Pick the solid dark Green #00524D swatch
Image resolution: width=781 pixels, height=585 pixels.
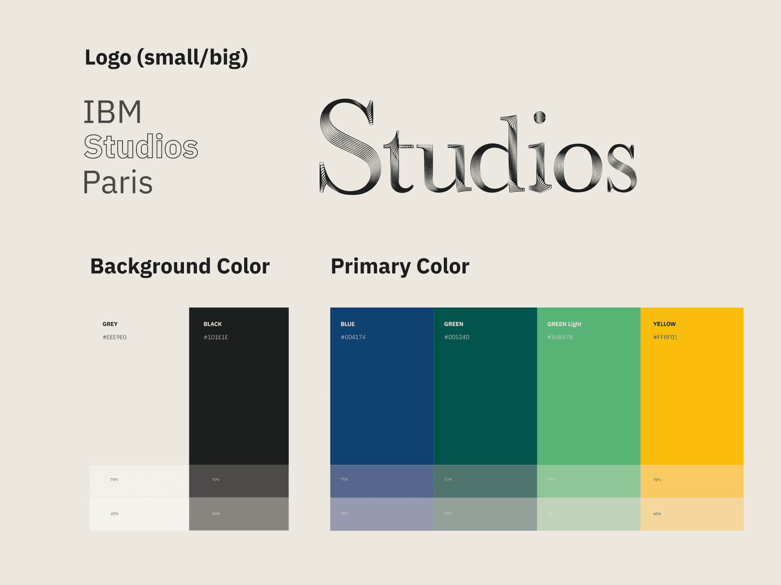coord(485,386)
